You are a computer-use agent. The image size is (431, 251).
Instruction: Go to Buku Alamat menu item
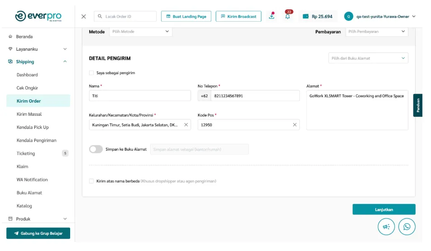(29, 193)
